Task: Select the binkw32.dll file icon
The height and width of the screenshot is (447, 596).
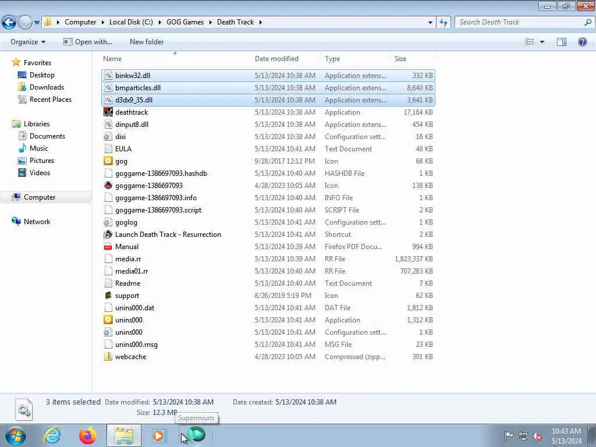Action: pos(108,76)
